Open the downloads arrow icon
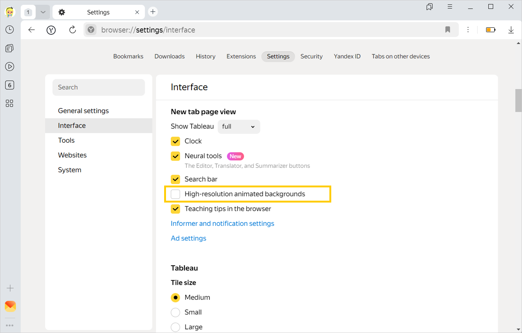The width and height of the screenshot is (522, 333). click(511, 30)
